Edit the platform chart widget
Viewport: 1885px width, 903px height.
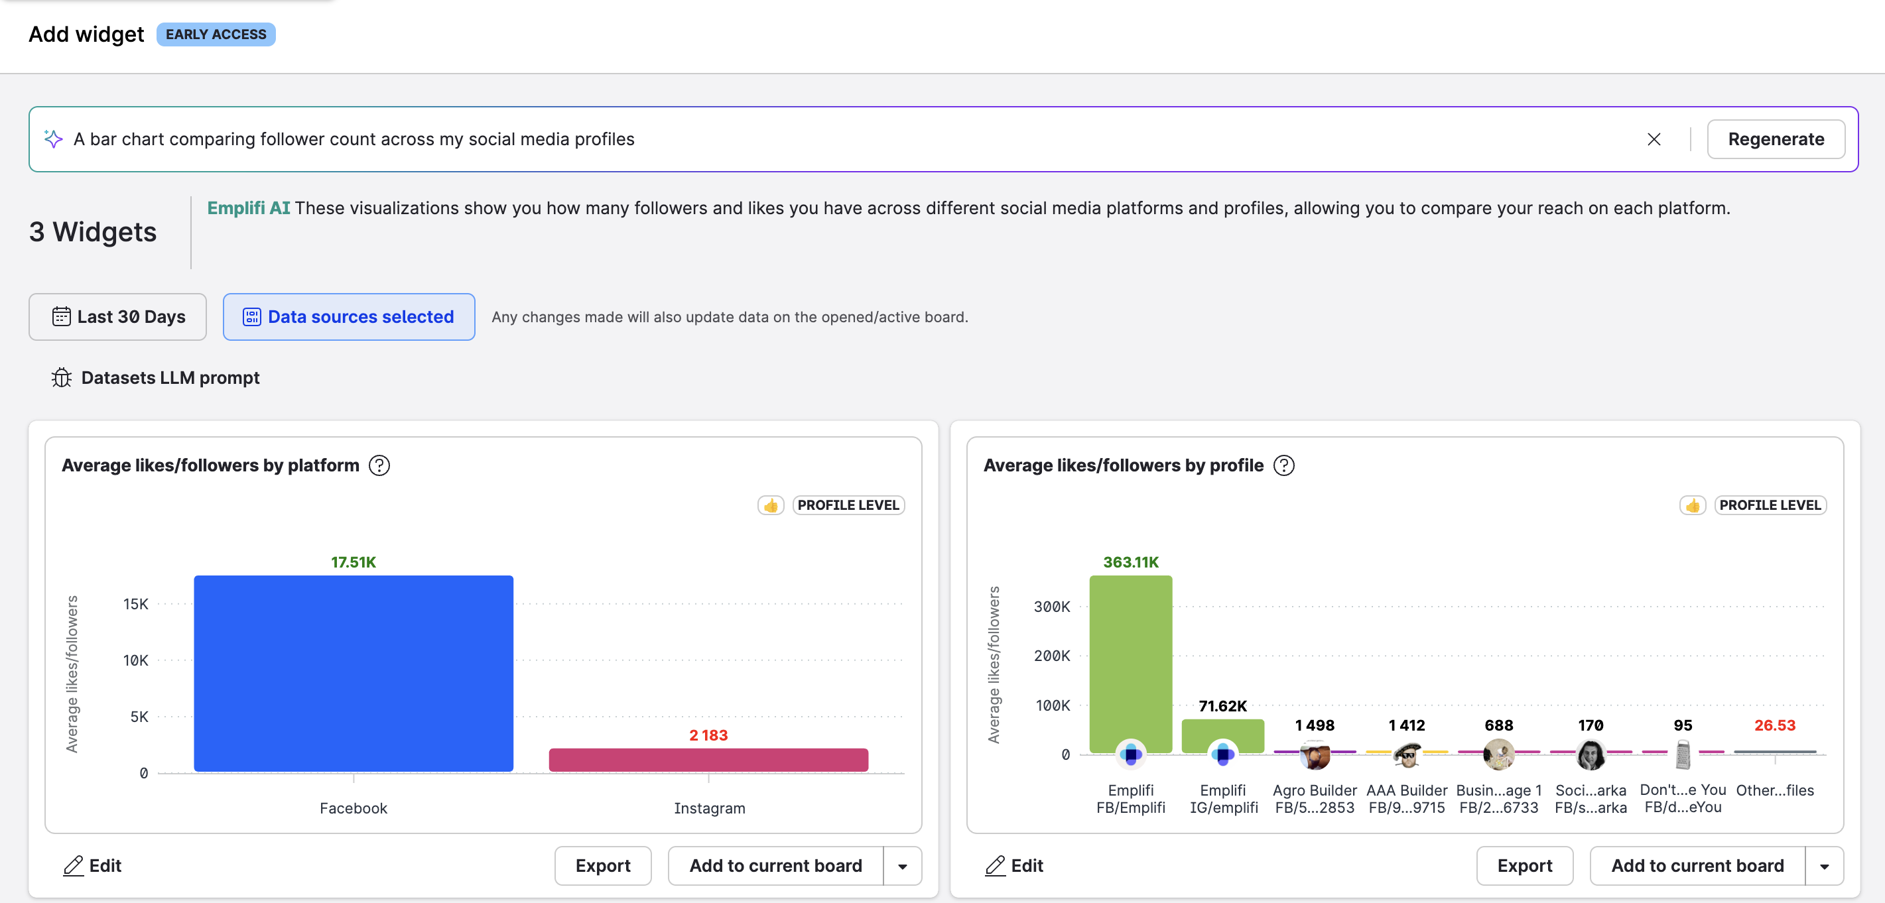coord(93,865)
